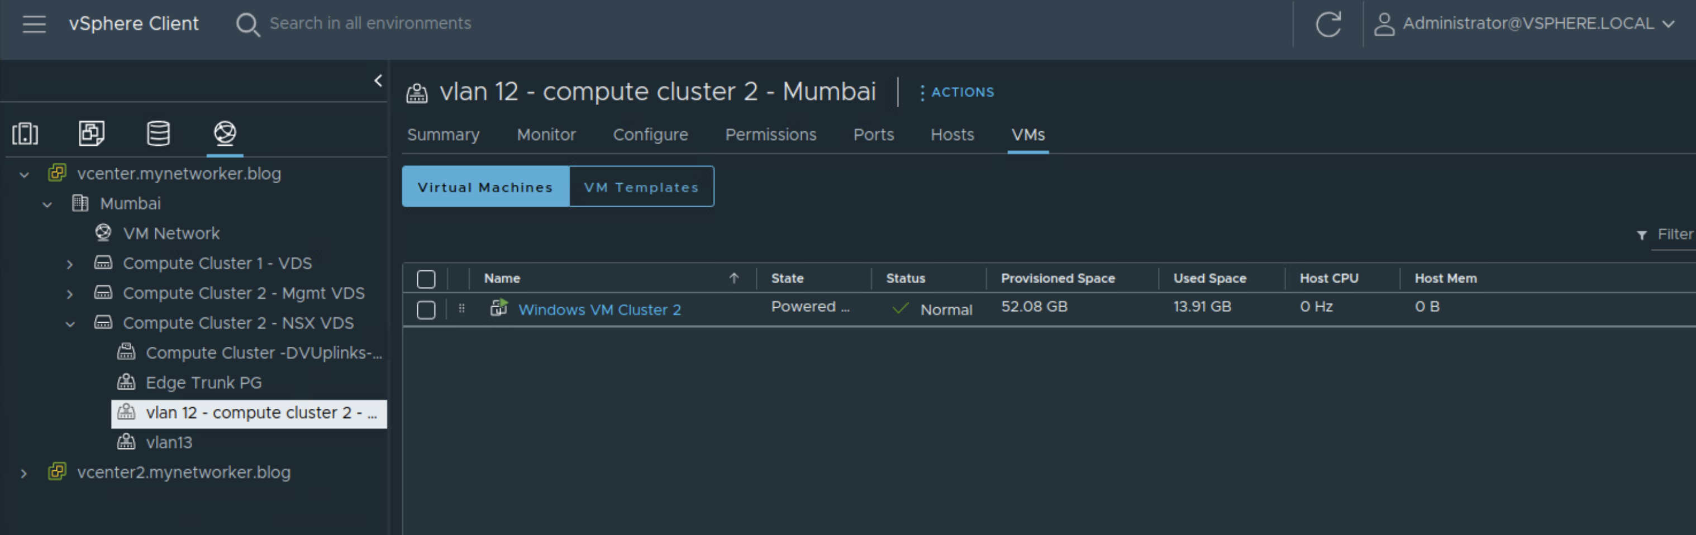Select the Networking inventory view icon
This screenshot has height=535, width=1696.
225,133
